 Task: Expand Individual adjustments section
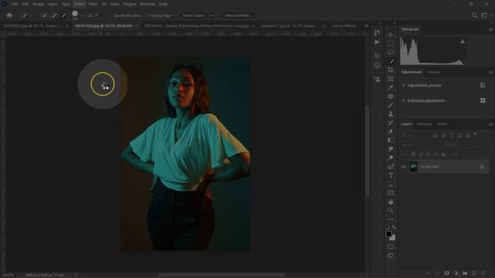click(x=404, y=100)
